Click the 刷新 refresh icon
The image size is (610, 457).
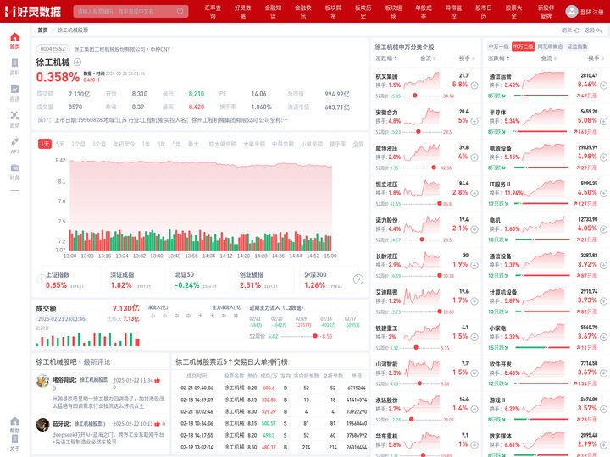coord(577,30)
